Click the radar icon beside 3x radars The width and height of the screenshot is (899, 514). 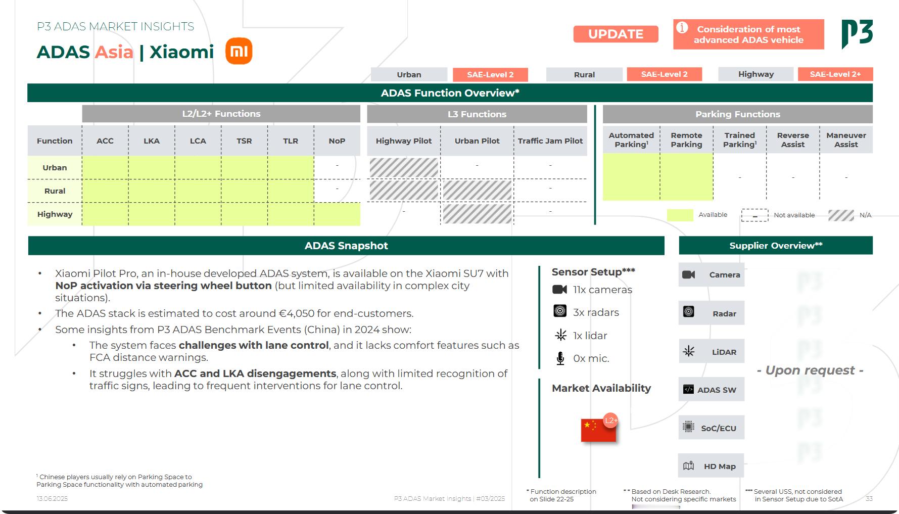pyautogui.click(x=560, y=311)
